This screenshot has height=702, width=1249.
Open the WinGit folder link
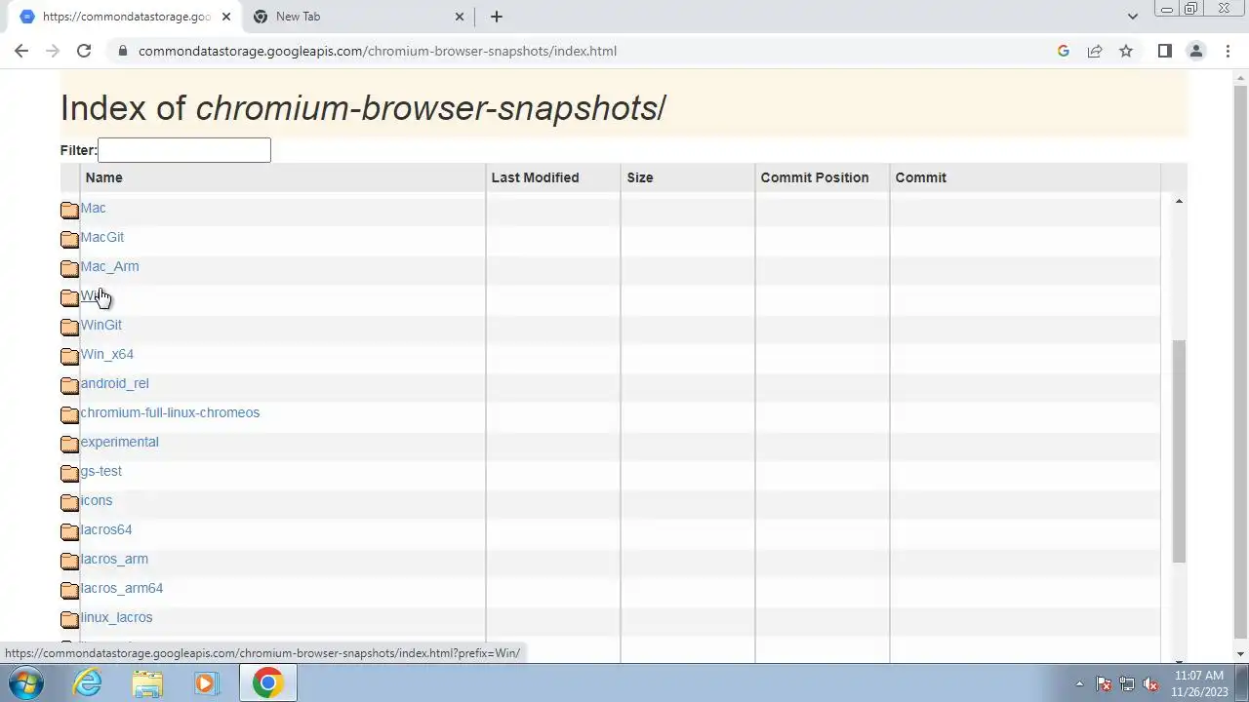click(101, 325)
